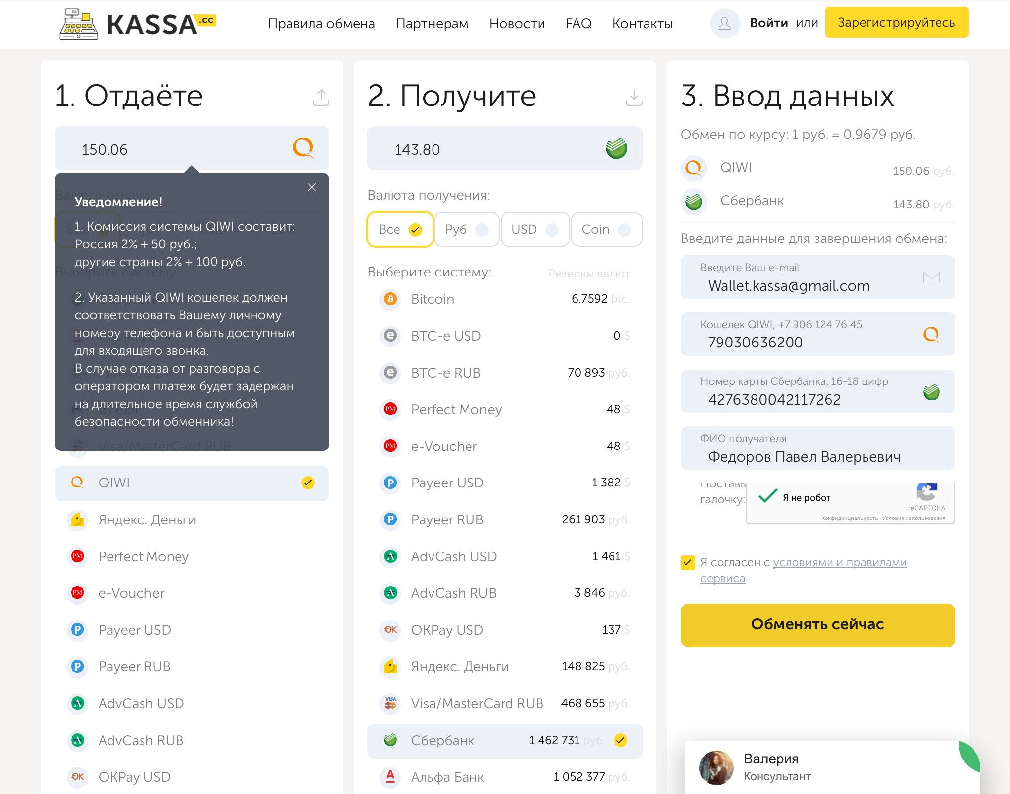Image resolution: width=1010 pixels, height=794 pixels.
Task: Click the ФИО получателя input field
Action: [x=817, y=449]
